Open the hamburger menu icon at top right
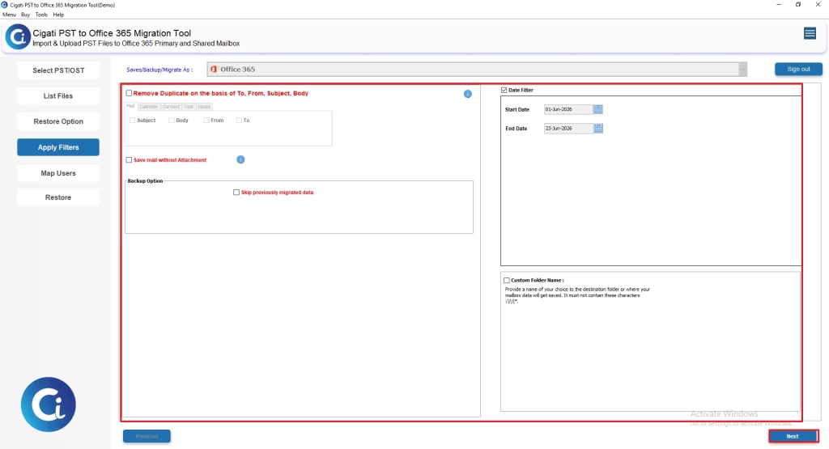This screenshot has width=829, height=449. click(x=810, y=34)
